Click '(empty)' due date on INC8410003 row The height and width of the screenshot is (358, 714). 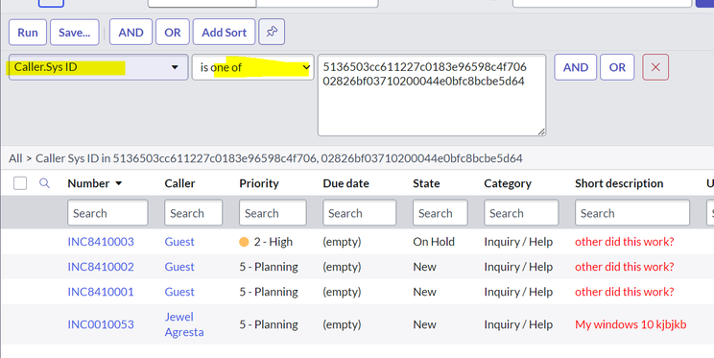pos(342,242)
